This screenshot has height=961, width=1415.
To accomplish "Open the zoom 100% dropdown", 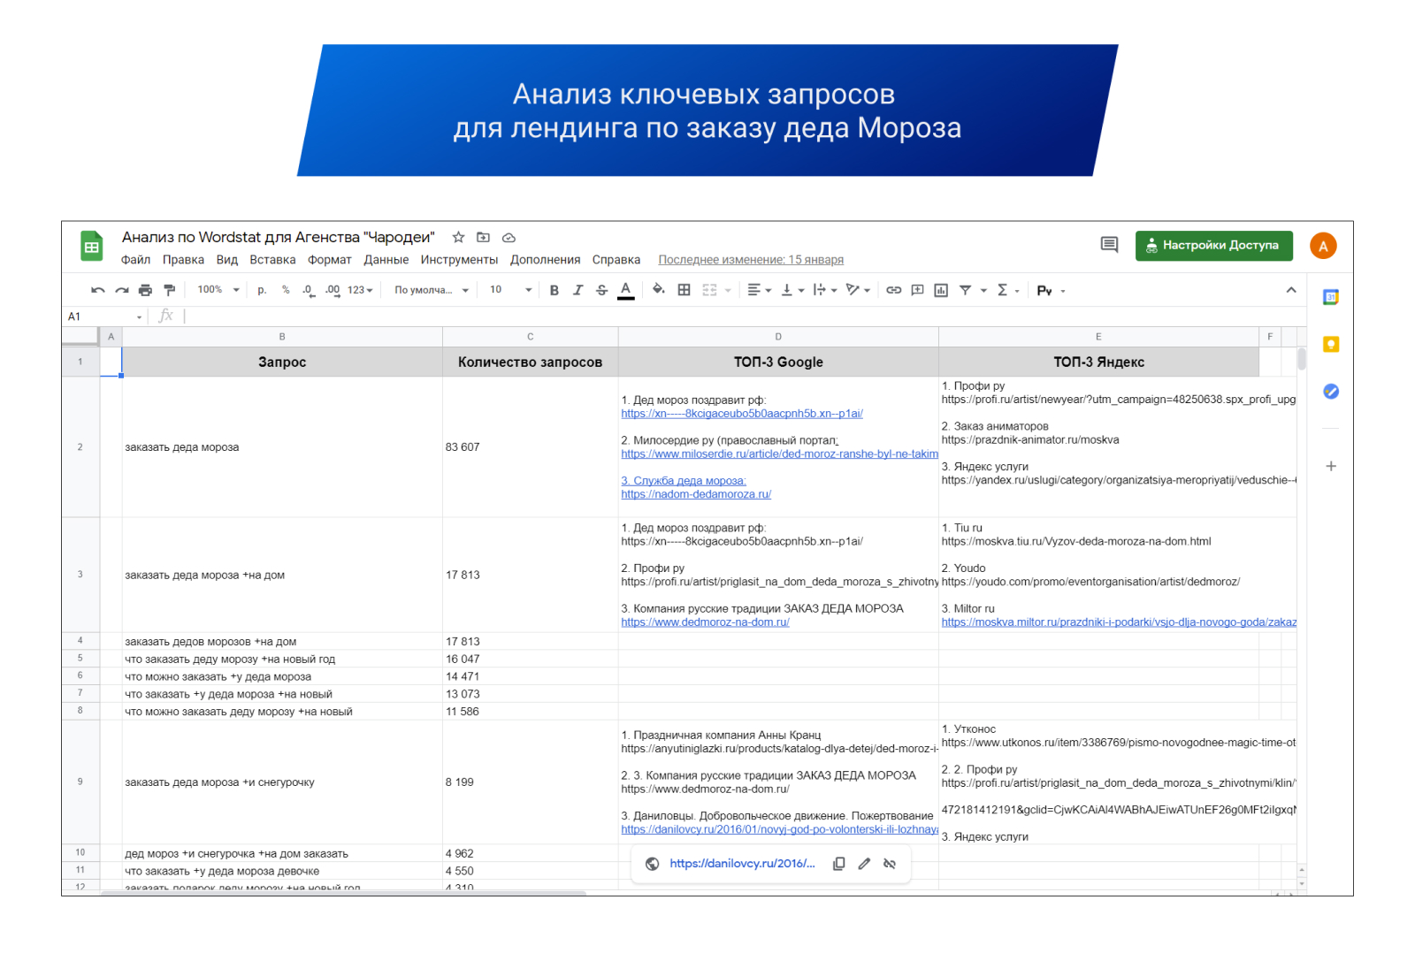I will point(218,290).
